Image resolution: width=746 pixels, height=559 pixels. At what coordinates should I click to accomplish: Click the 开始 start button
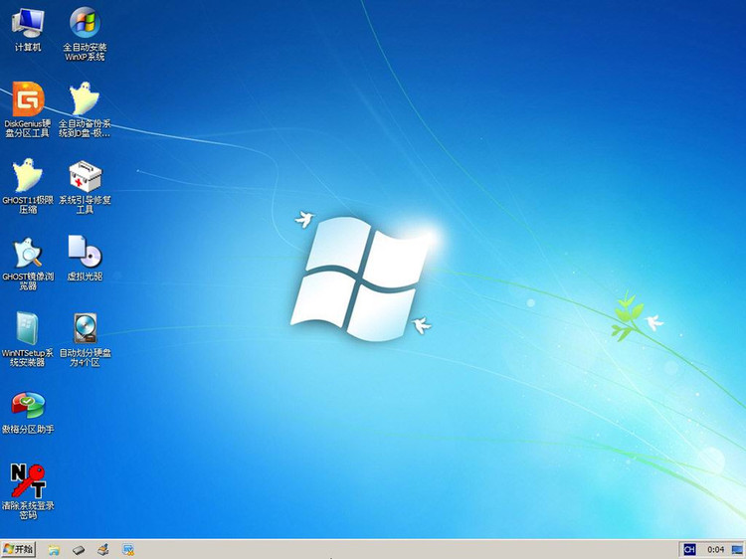[18, 549]
